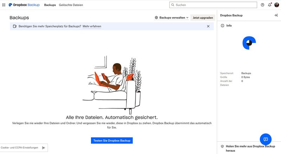Image resolution: width=281 pixels, height=154 pixels.
Task: Switch to Gelöschte Dateien tab
Action: point(71,5)
